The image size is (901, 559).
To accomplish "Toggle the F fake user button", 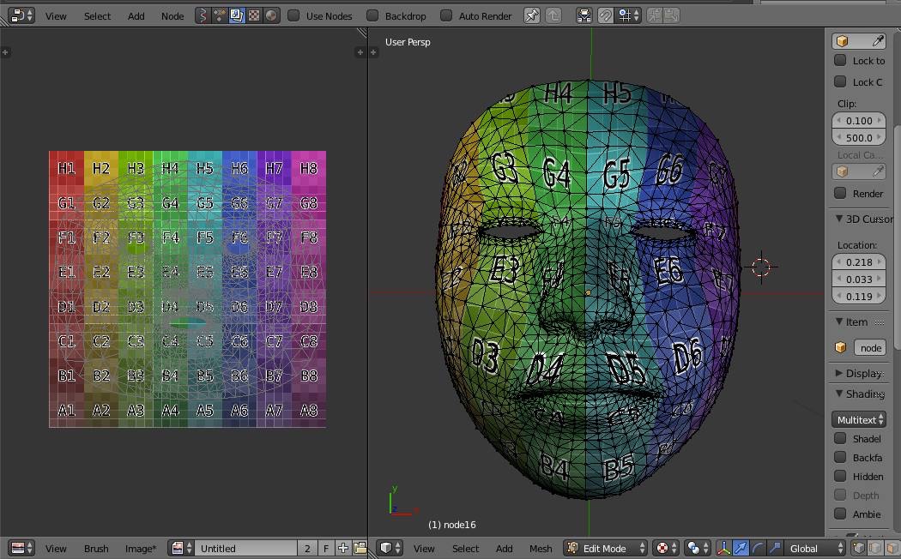I will [x=326, y=548].
